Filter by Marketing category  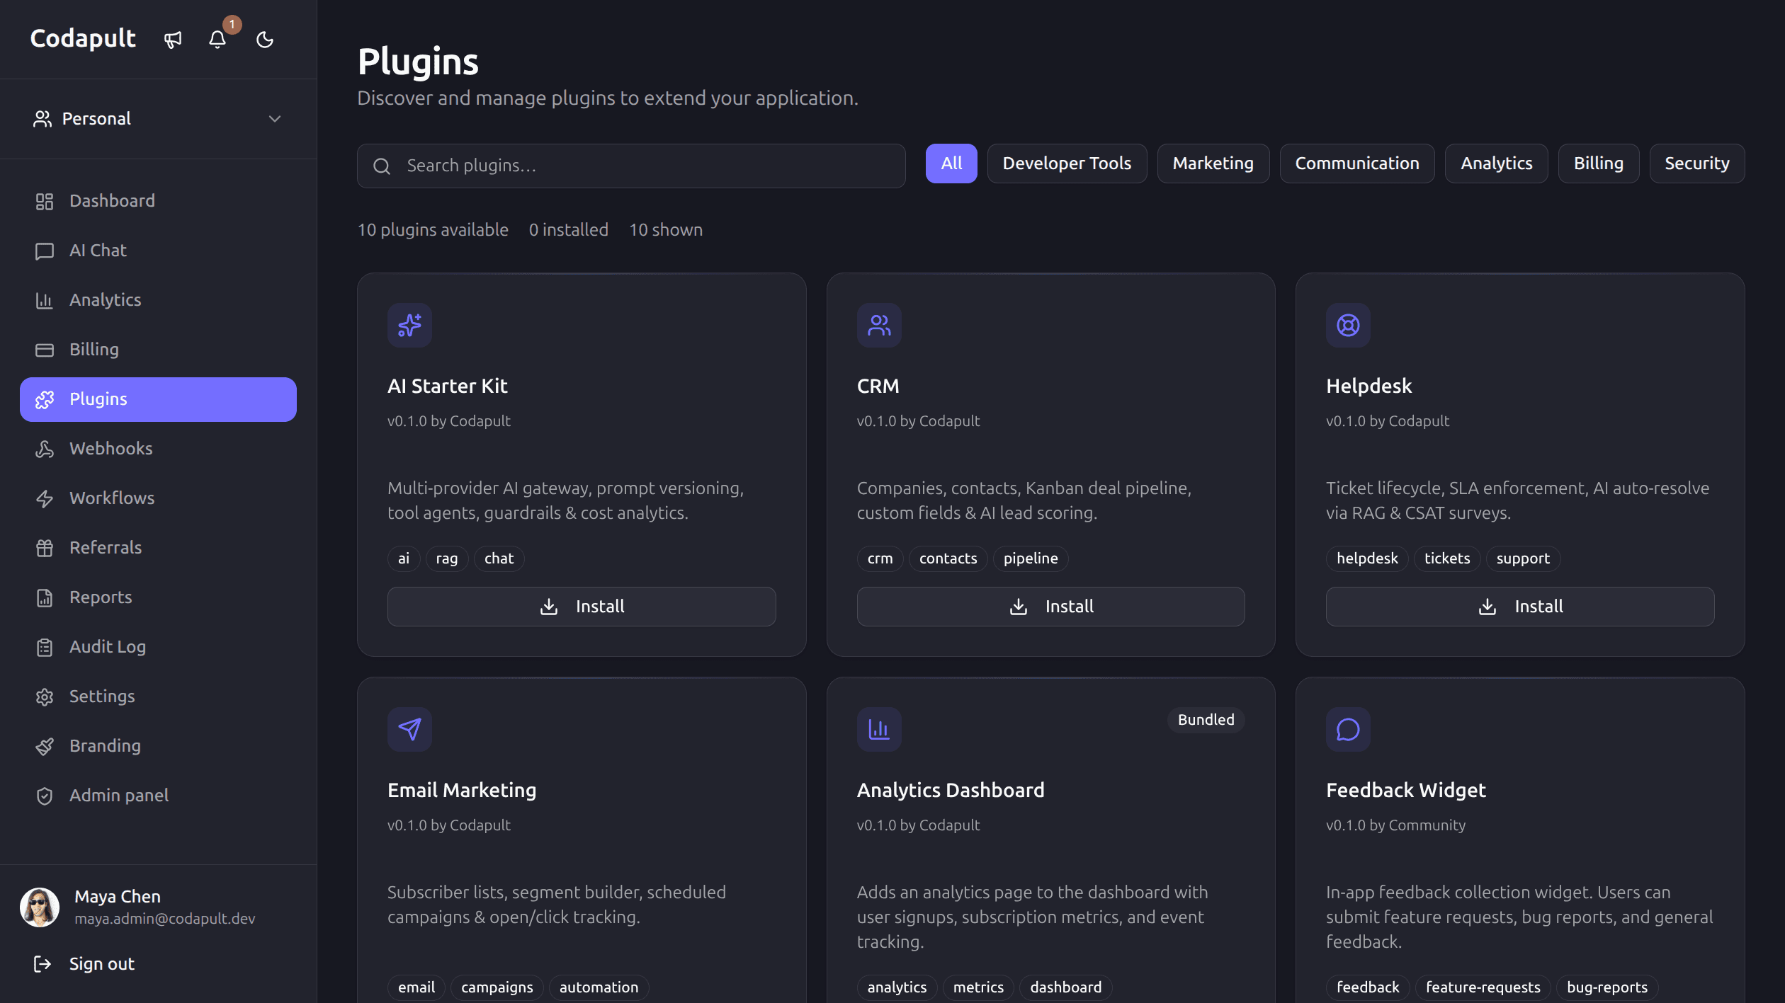click(1213, 164)
